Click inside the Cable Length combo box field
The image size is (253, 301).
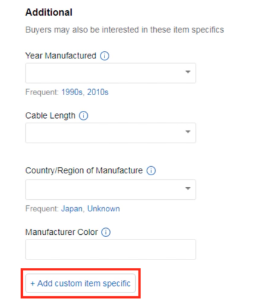(x=111, y=133)
